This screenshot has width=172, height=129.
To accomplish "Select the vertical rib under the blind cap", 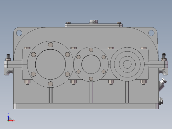I will 127,92.
